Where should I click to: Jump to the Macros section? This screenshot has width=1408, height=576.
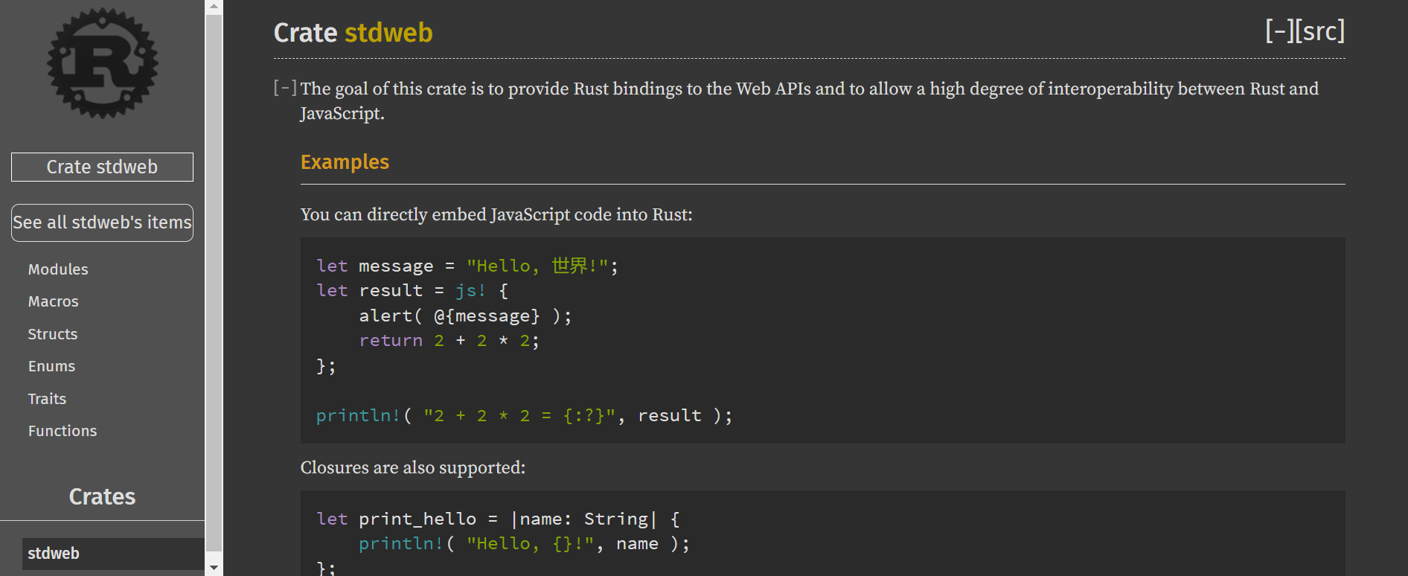pos(53,301)
